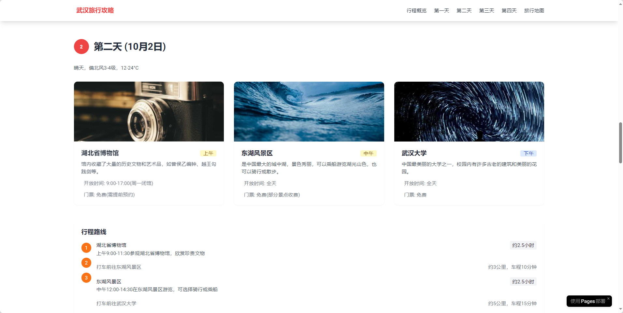Click the 第二天 (10月2日) heading

pyautogui.click(x=130, y=47)
